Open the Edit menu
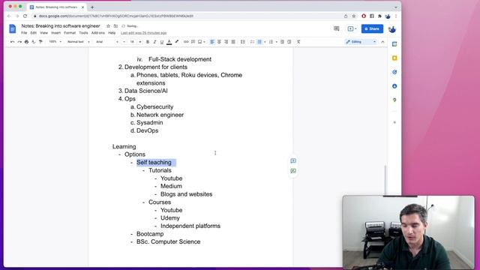This screenshot has width=480, height=270. (33, 33)
